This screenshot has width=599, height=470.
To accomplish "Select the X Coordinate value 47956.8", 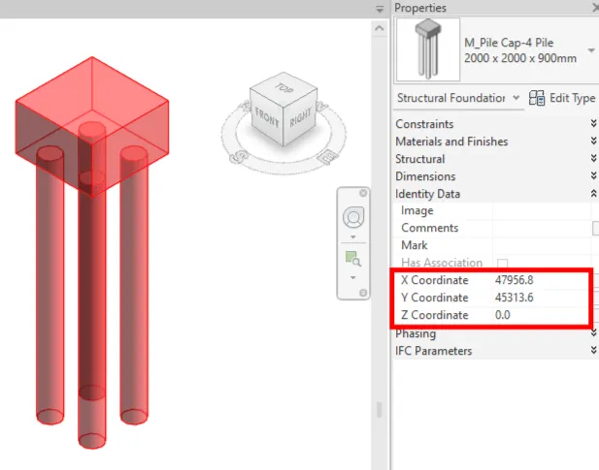I will tap(515, 280).
